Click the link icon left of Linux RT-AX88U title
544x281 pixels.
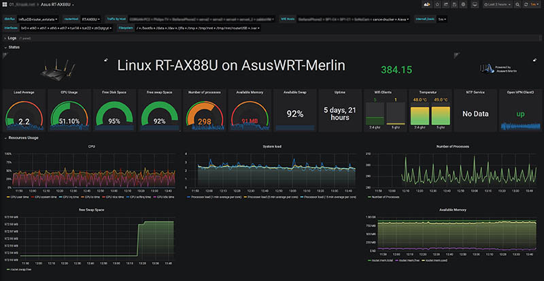(106, 60)
